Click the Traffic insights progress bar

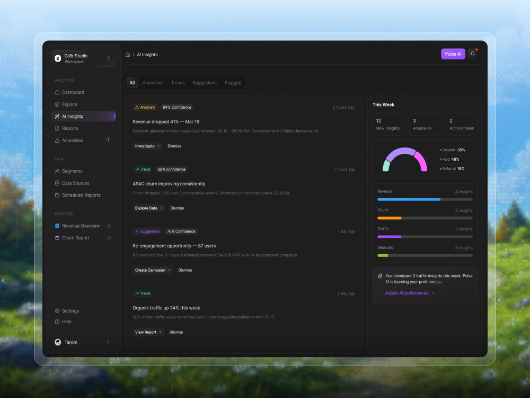[x=425, y=237]
